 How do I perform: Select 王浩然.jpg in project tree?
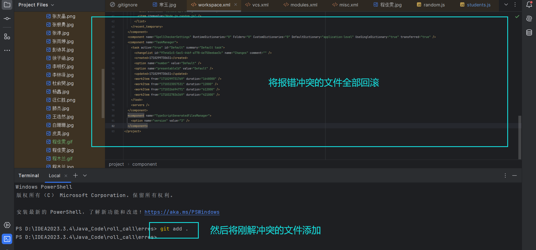tap(60, 117)
